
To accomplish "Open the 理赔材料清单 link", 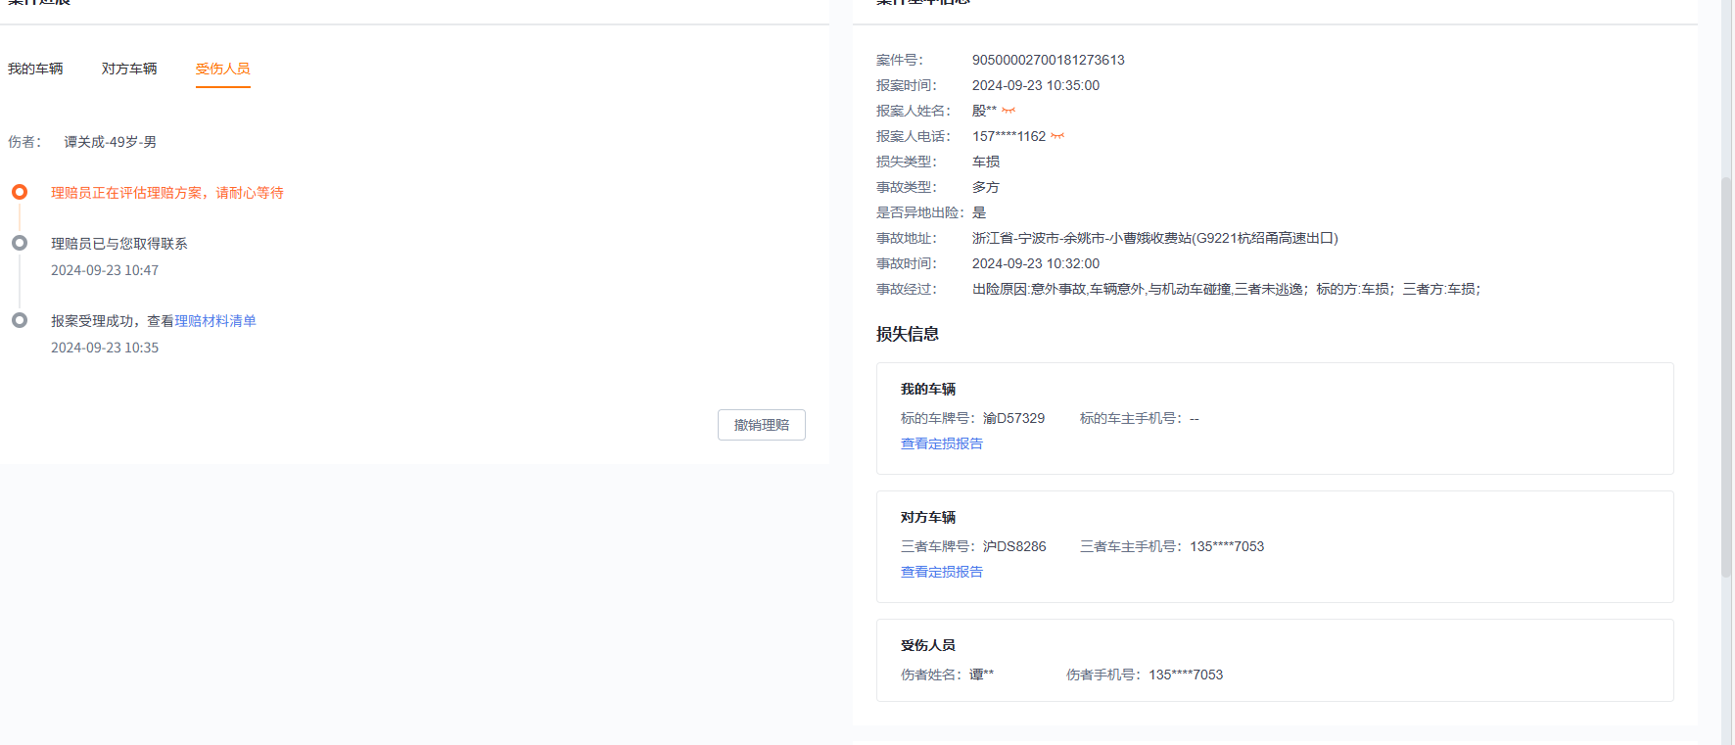I will coord(215,321).
